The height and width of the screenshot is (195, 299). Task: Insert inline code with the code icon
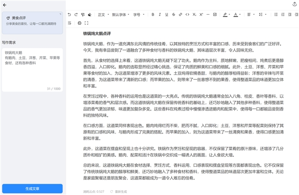coord(188,15)
